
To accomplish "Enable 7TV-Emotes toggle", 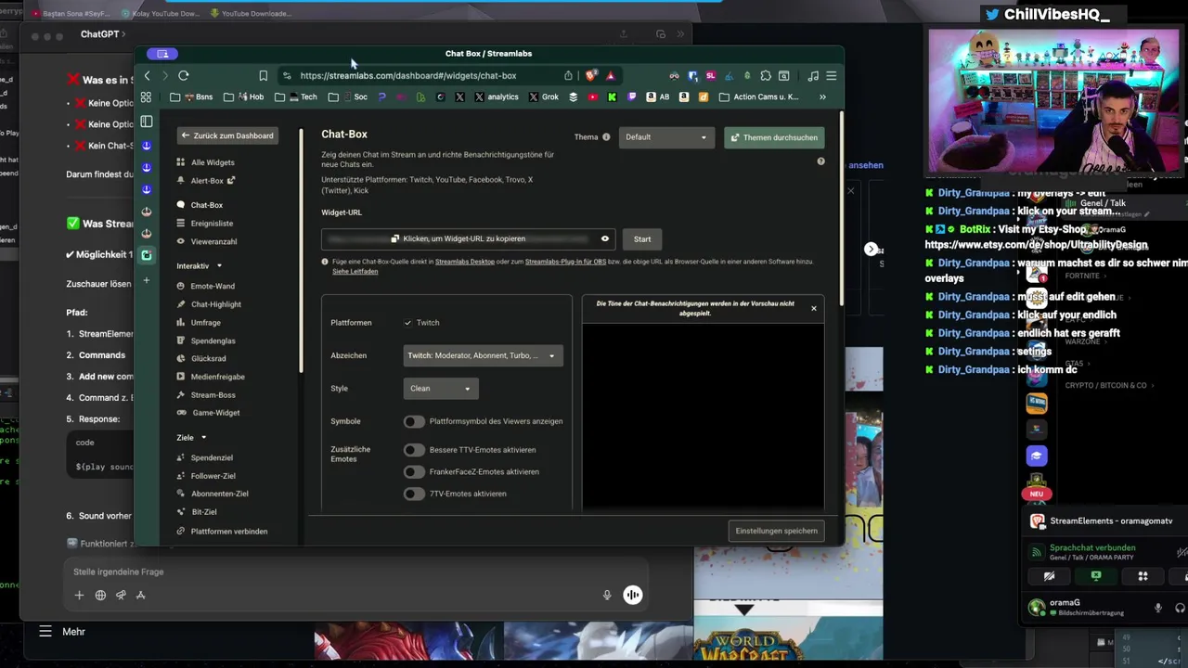I will (x=414, y=494).
